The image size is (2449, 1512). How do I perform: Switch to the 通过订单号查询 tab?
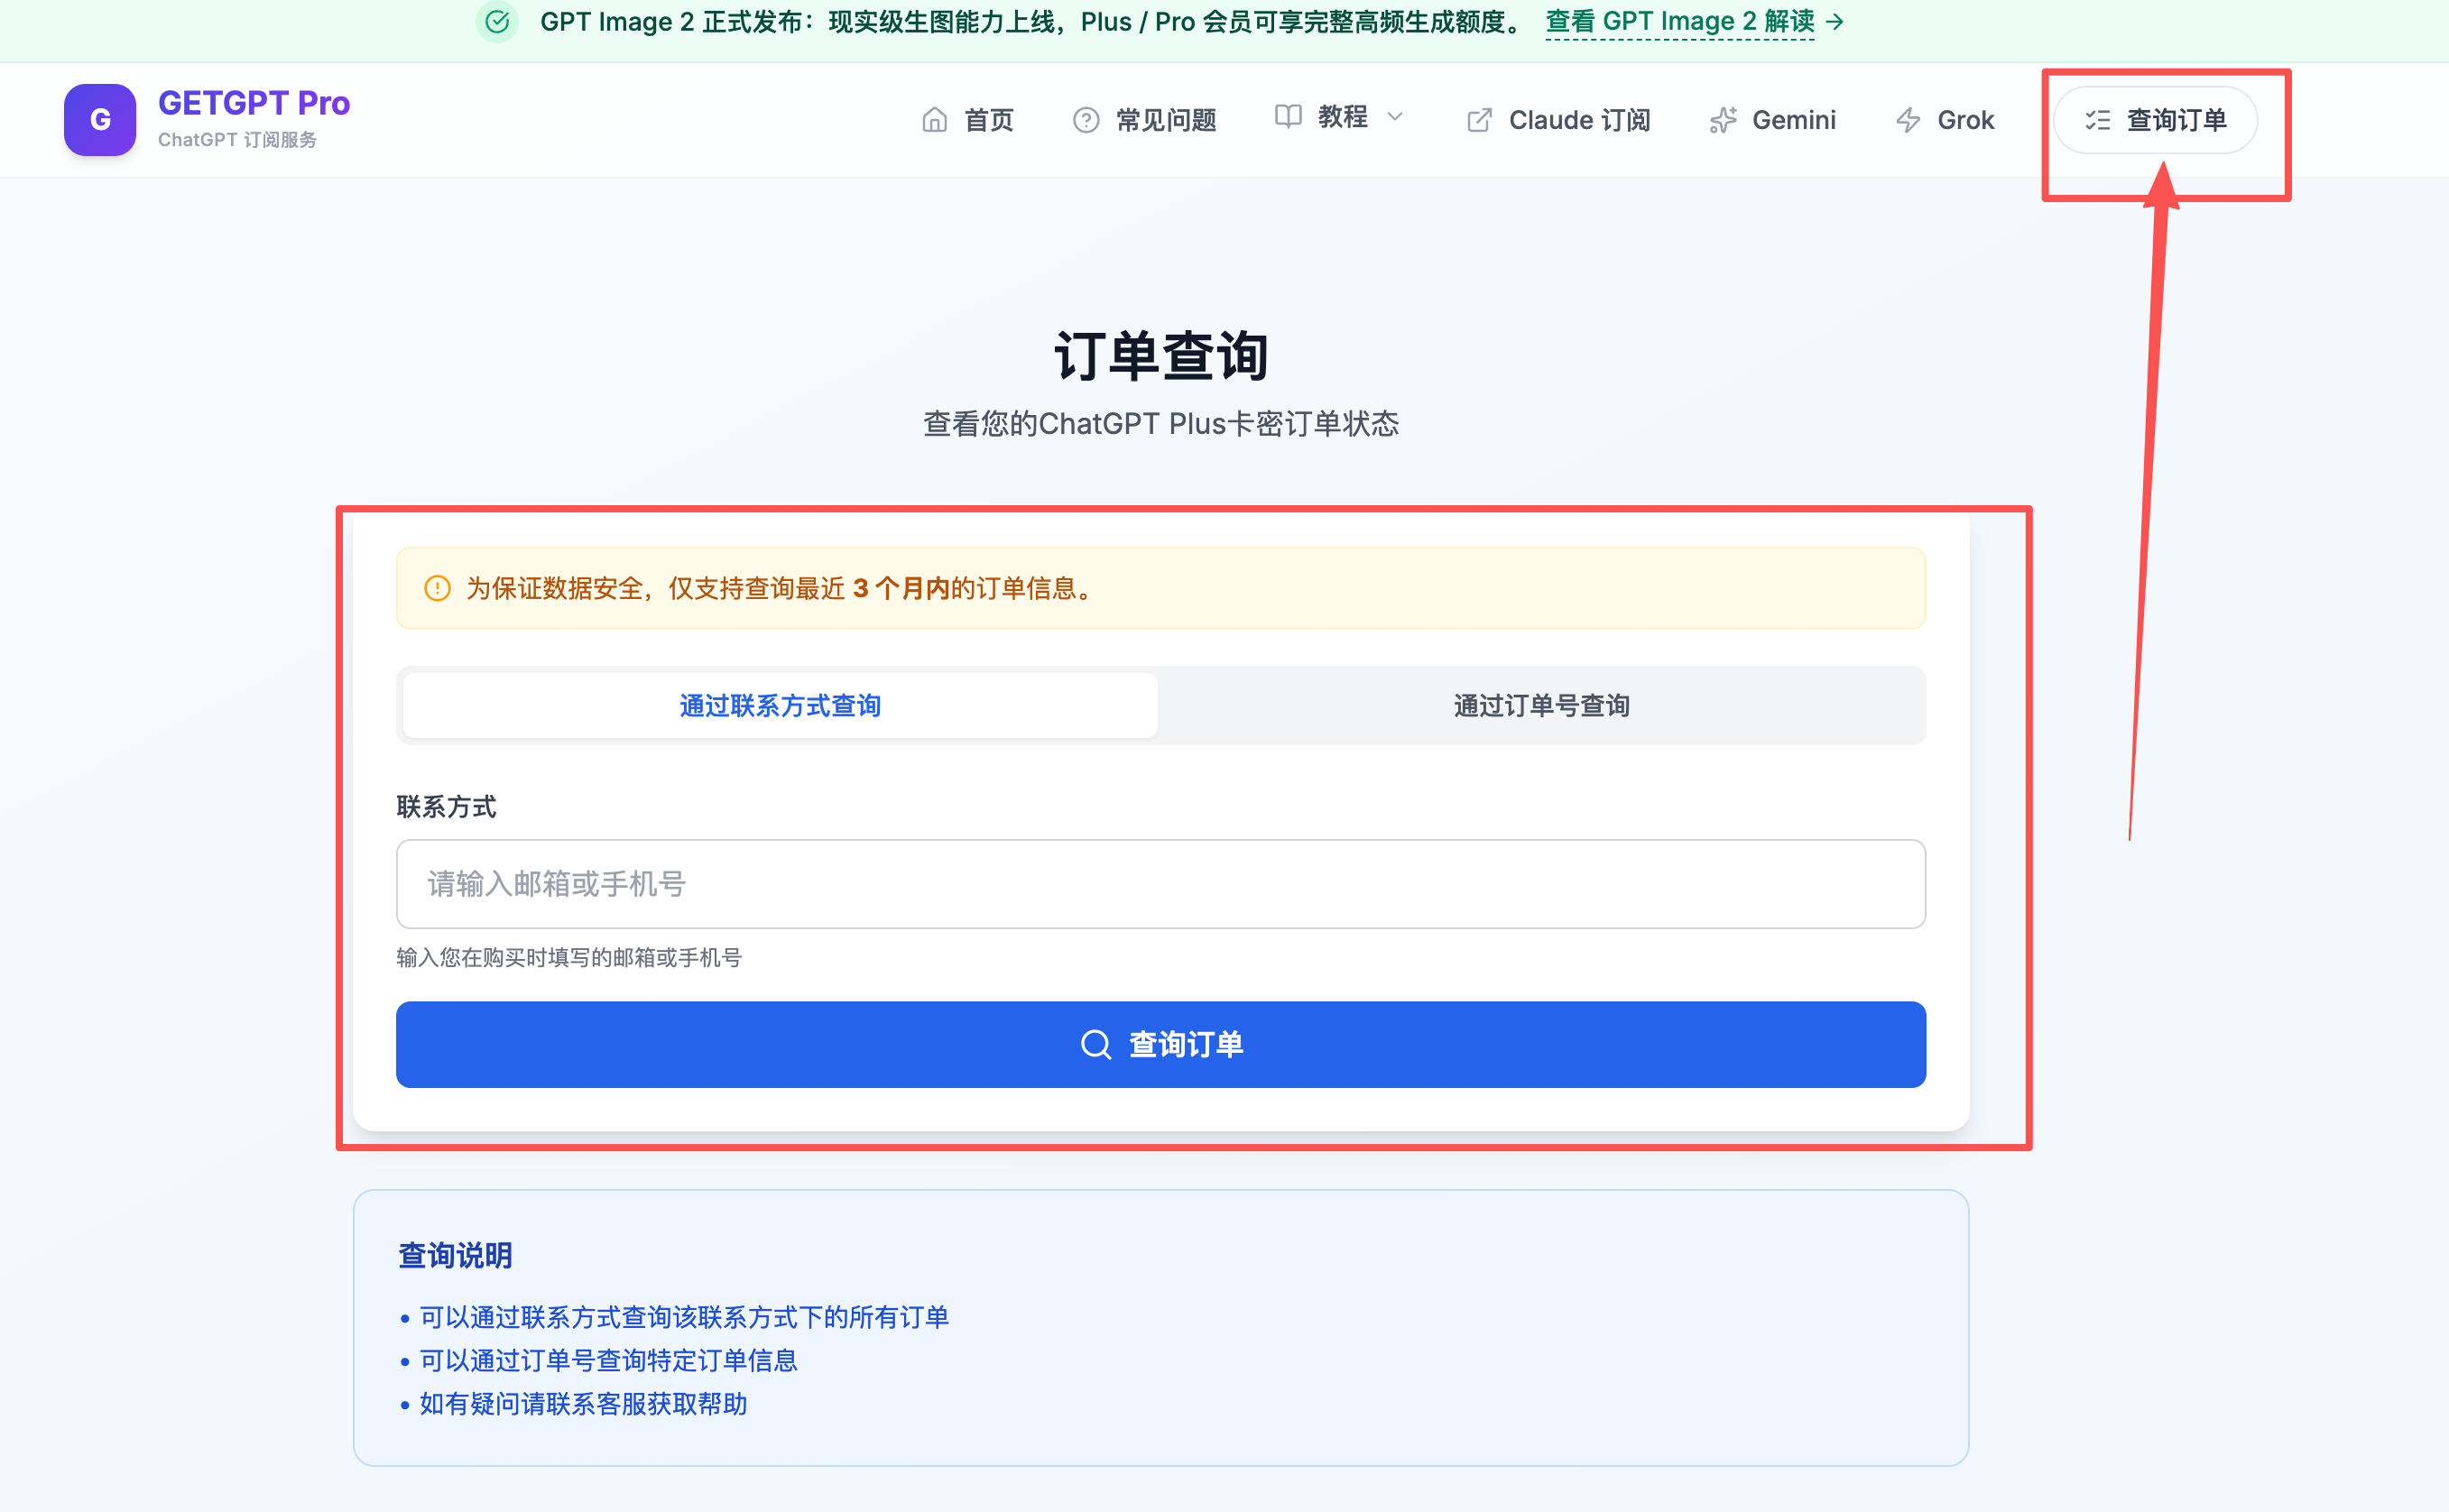point(1541,705)
